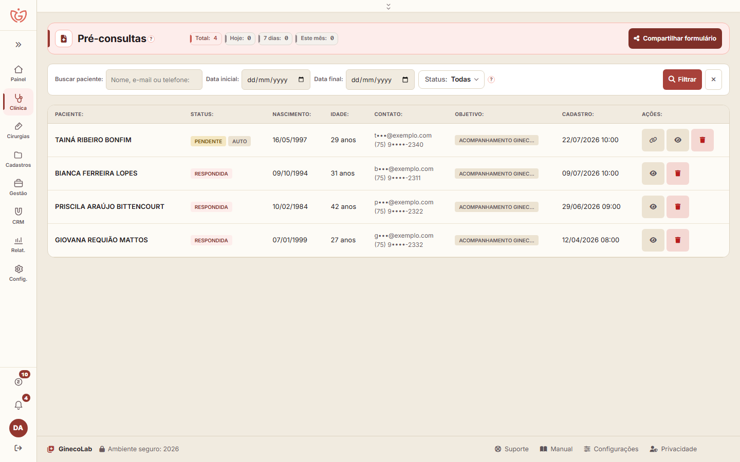Open the Status Todas dropdown

pyautogui.click(x=451, y=80)
